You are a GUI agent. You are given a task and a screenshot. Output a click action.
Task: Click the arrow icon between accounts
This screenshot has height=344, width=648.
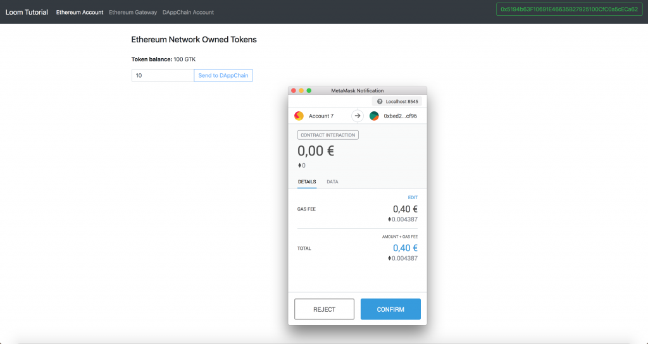pos(358,116)
